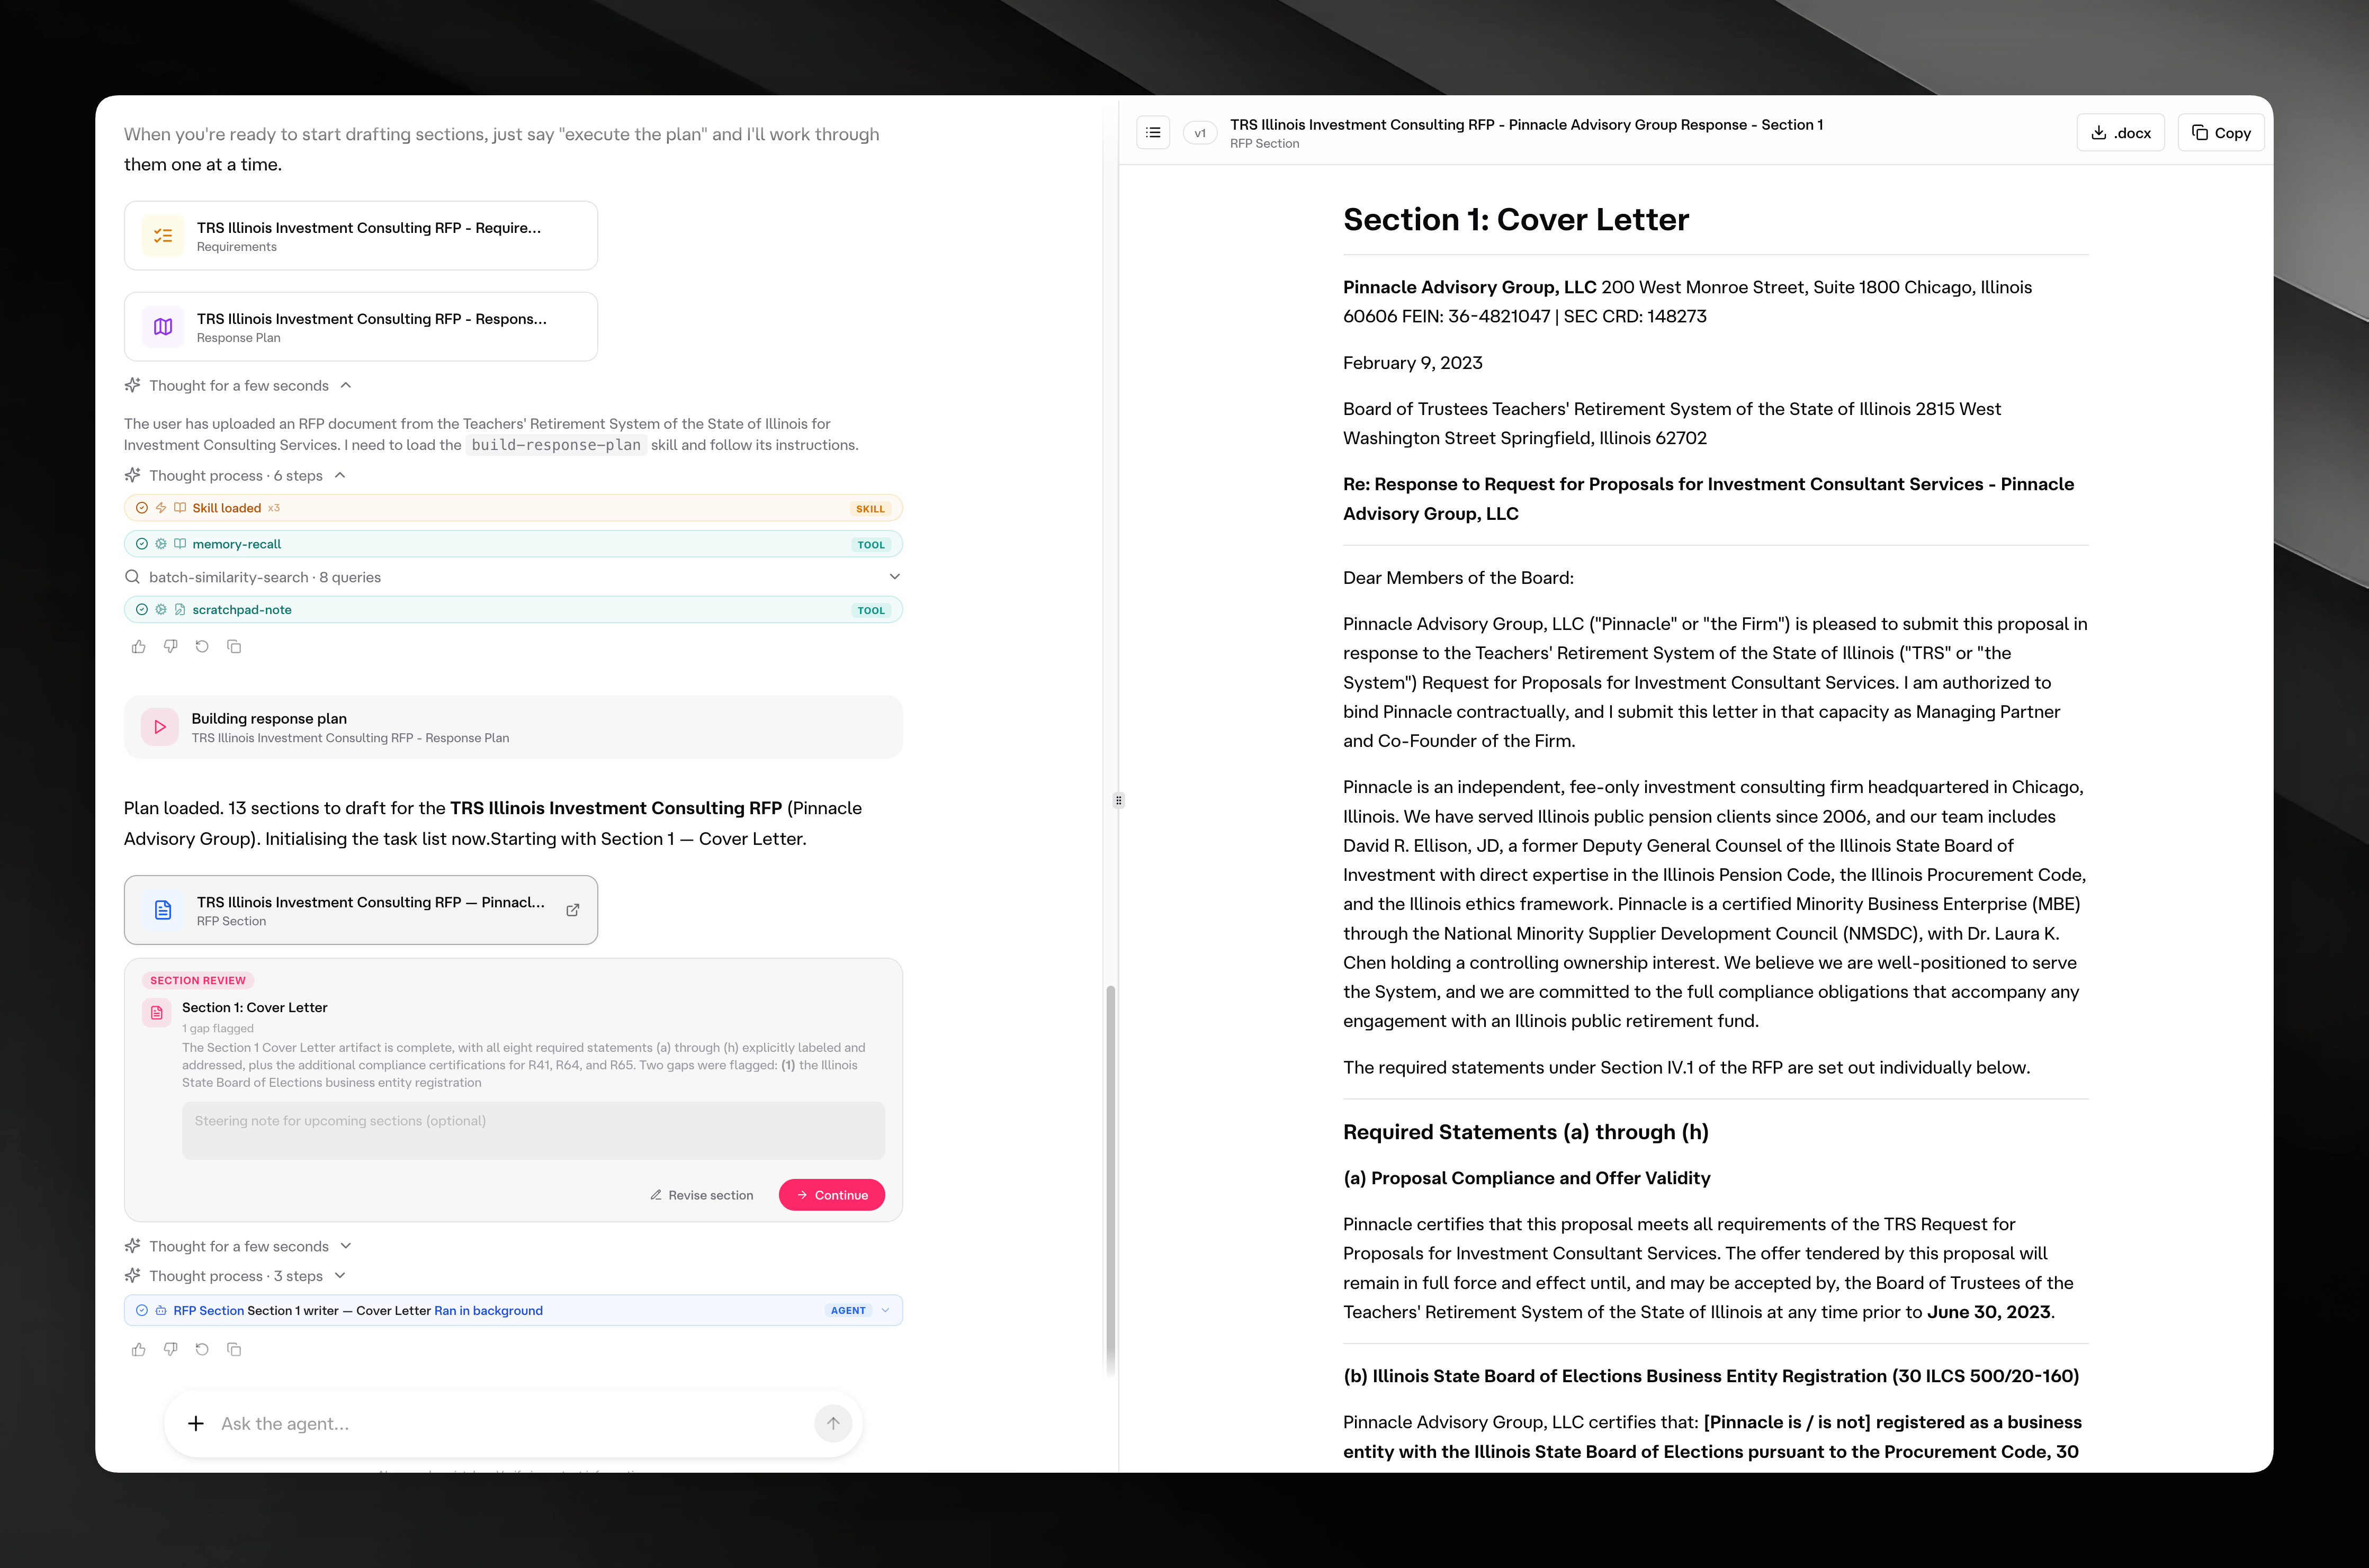Click the TOOL badge on scratchpad-note

871,611
